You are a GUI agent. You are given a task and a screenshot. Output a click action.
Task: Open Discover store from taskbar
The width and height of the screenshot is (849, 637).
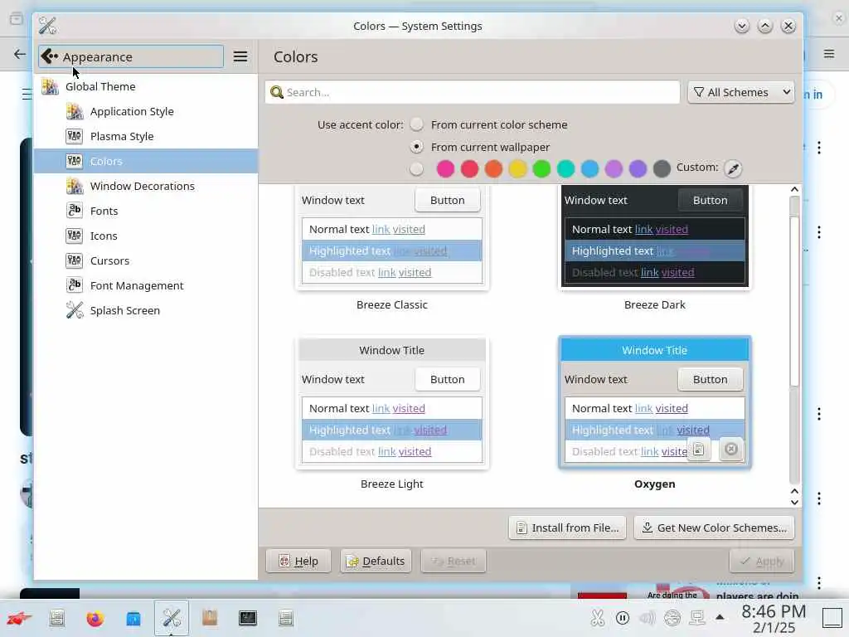(x=133, y=618)
